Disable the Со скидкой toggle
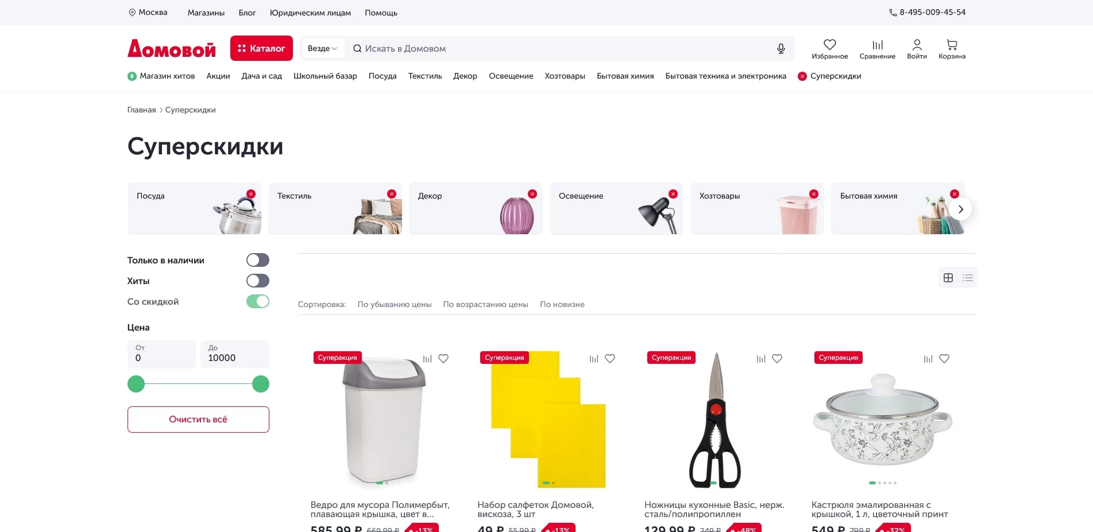 [258, 301]
